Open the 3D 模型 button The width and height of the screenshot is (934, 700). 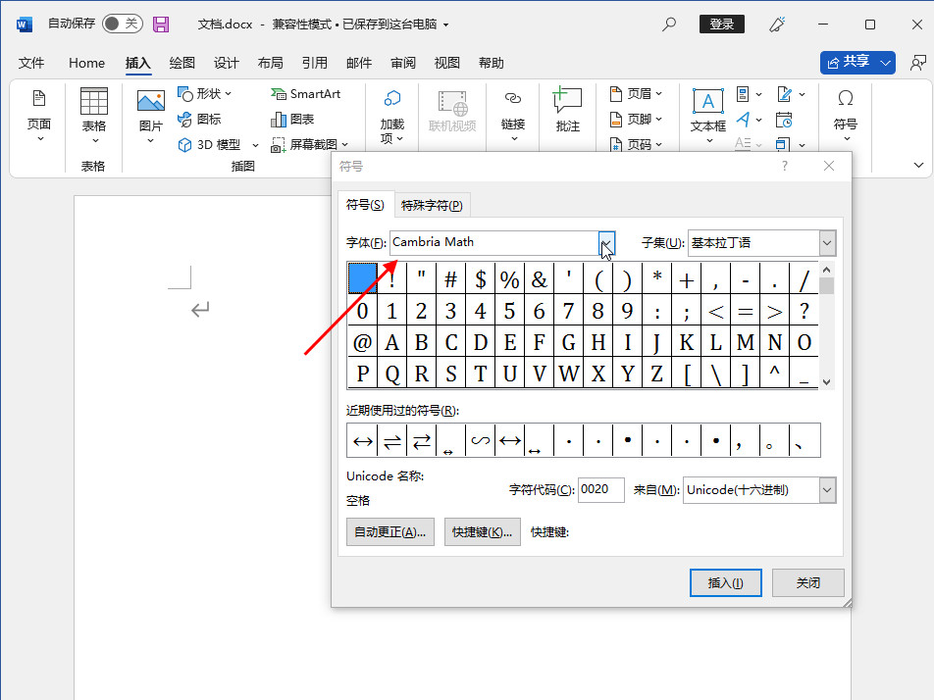click(211, 145)
